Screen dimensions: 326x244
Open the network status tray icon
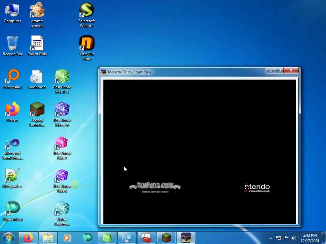pos(278,238)
